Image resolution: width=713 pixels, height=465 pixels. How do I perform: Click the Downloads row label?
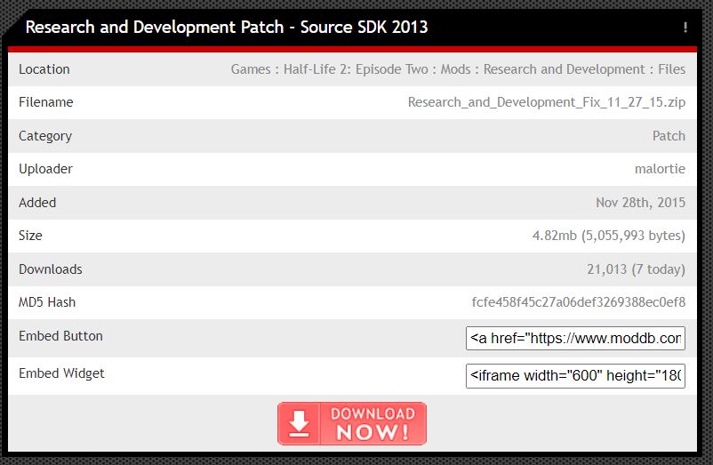[51, 269]
